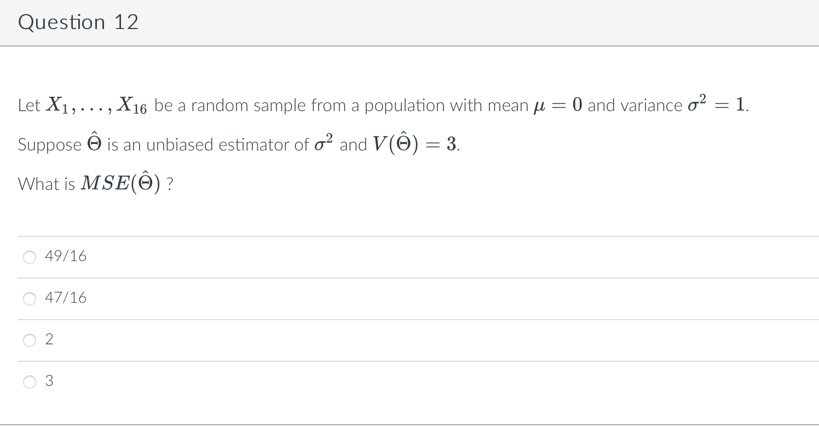Click the Question 12 heading
The height and width of the screenshot is (428, 819).
[78, 22]
